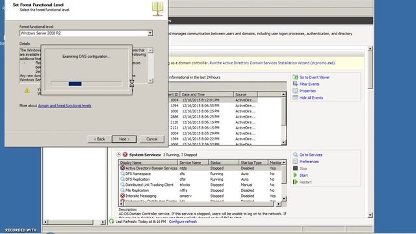
Task: Click the Filter Events icon
Action: tap(295, 84)
